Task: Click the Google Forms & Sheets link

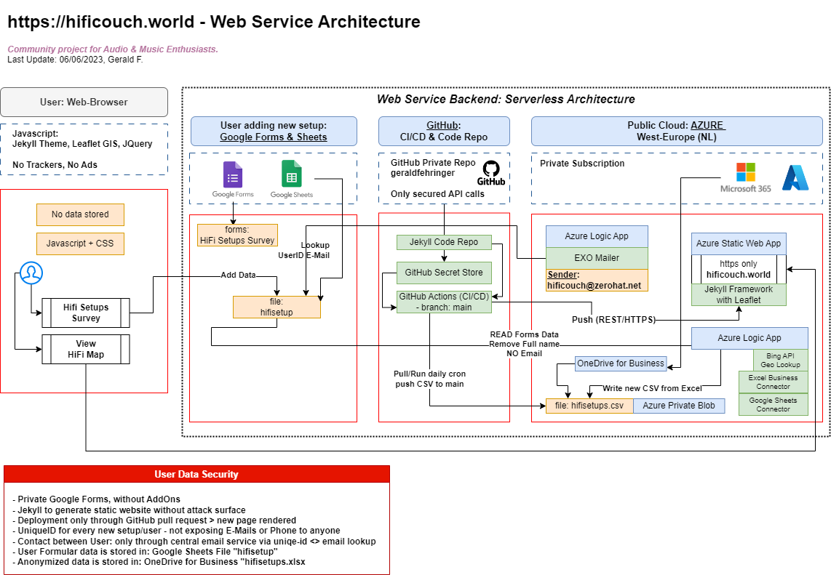Action: pyautogui.click(x=274, y=137)
